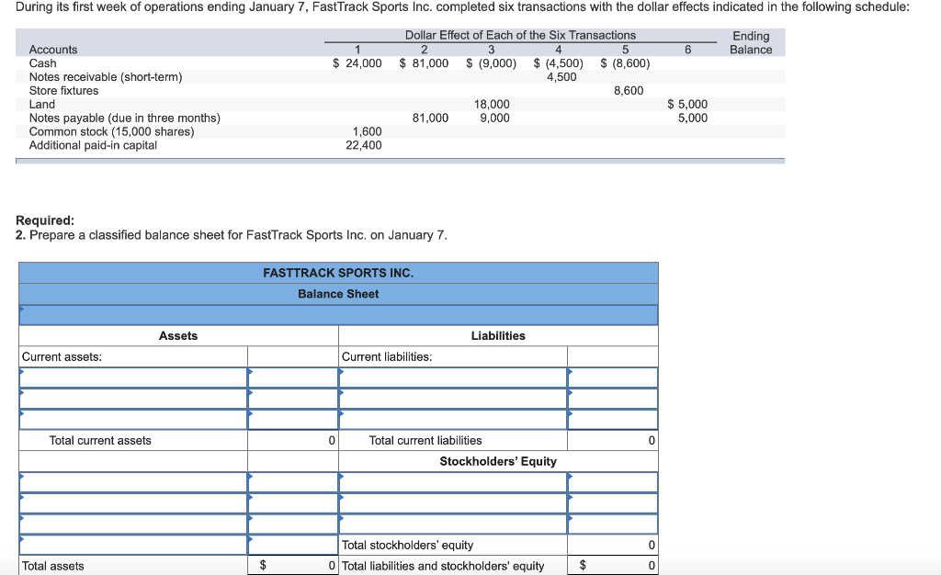
Task: Click the Total stockholders' equity label
Action: (407, 545)
